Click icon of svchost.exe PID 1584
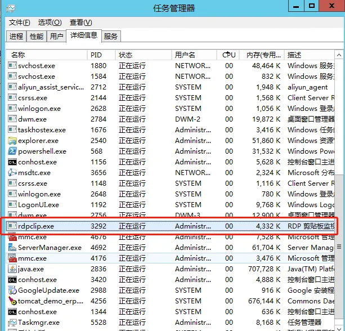This screenshot has width=345, height=331. (12, 76)
